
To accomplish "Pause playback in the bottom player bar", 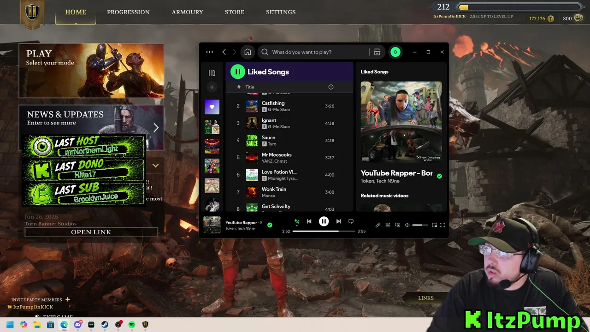I will click(324, 222).
